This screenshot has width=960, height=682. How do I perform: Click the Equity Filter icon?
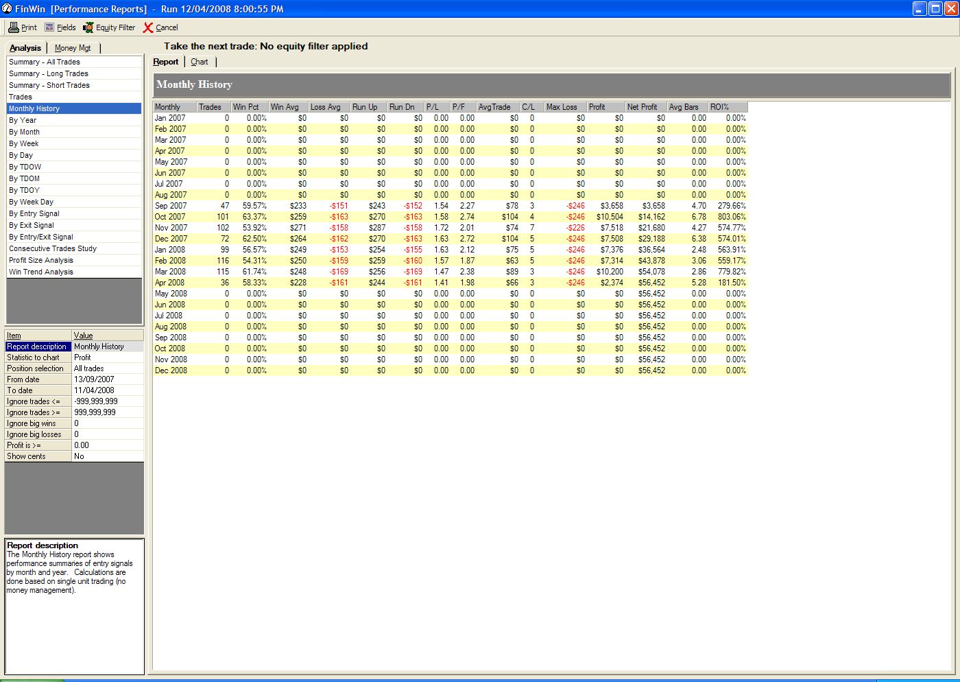pyautogui.click(x=88, y=27)
